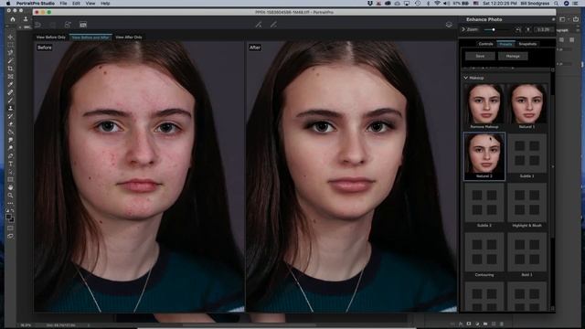Click the PortraitPro undo arrow icon
Image resolution: width=585 pixels, height=329 pixels.
coord(37,25)
